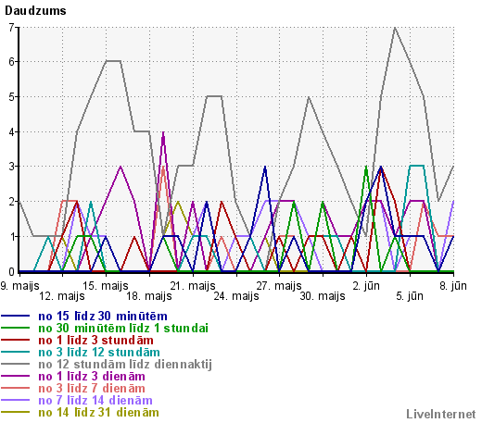Click the 'no 1 līdz 3 dienām' legend label
Image resolution: width=482 pixels, height=423 pixels.
click(92, 377)
